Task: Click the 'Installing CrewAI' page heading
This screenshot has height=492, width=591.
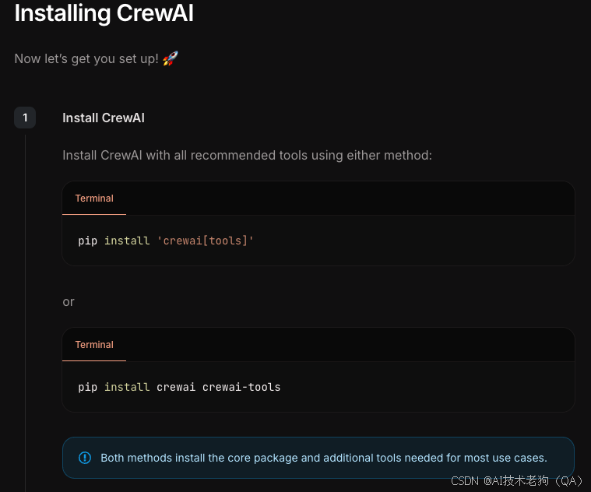Action: tap(104, 13)
